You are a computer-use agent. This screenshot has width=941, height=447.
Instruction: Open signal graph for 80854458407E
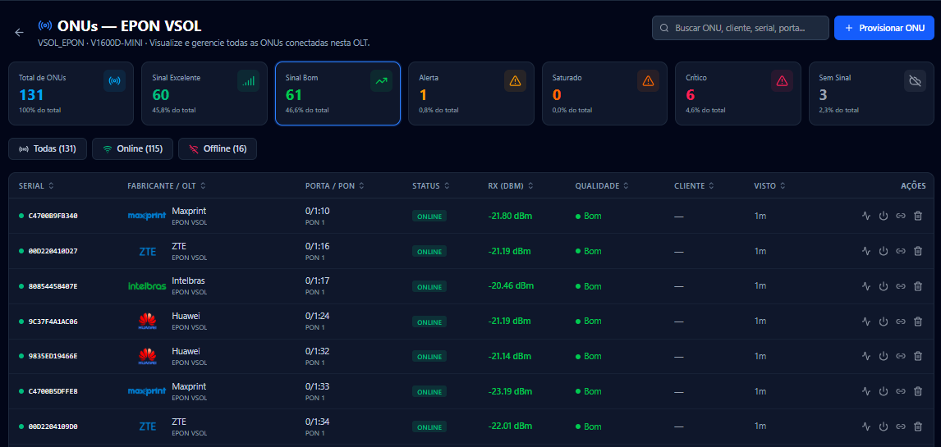tap(865, 286)
